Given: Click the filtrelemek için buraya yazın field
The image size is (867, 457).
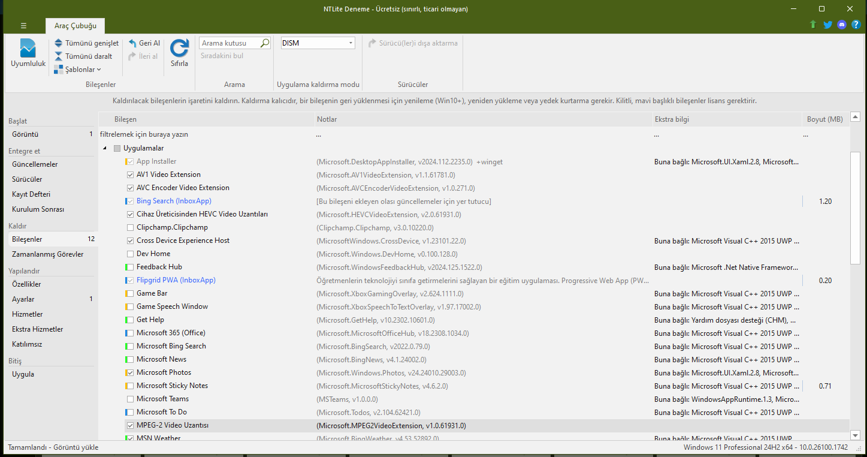Looking at the screenshot, I should pos(206,135).
